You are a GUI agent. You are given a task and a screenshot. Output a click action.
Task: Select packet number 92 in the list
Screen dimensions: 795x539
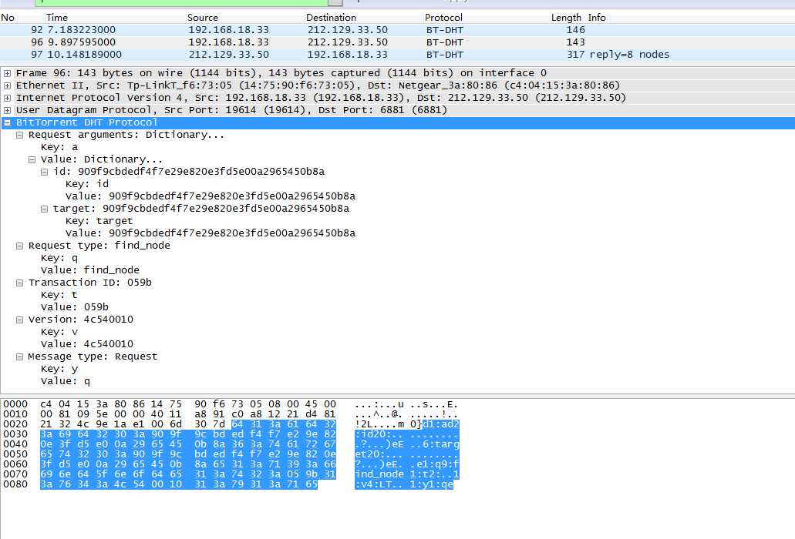398,30
